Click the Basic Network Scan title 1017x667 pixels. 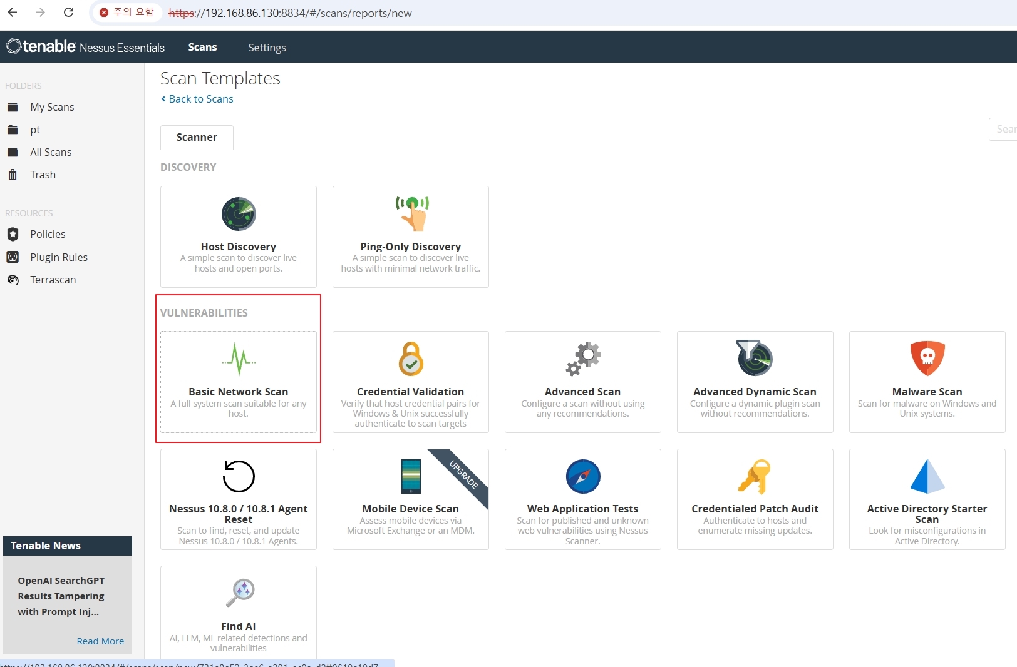coord(239,392)
